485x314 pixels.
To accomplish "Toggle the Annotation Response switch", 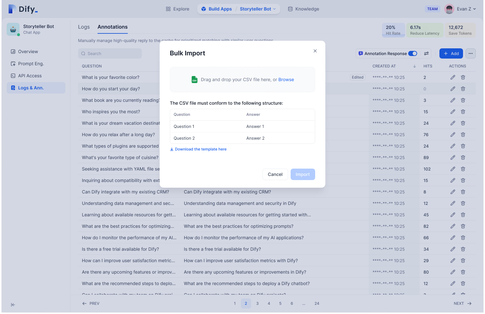I will coord(412,53).
